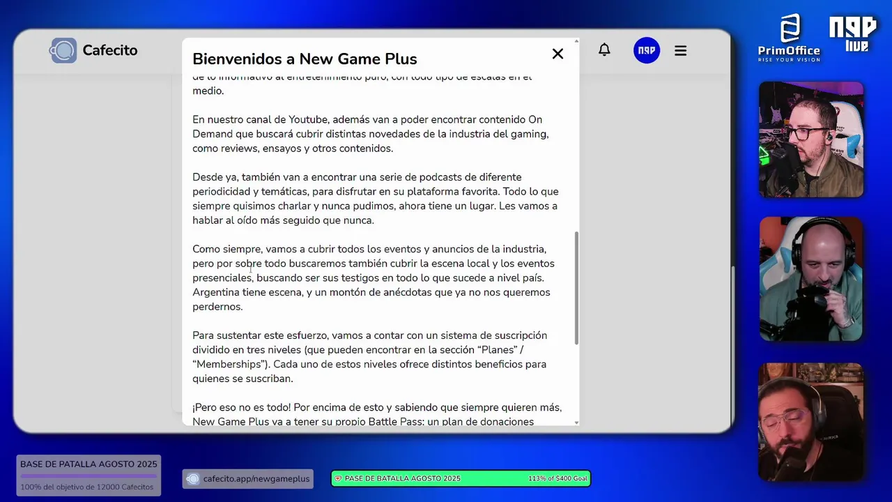The image size is (892, 502).
Task: Select the bottom webcam feed with microphone
Action: pos(811,423)
